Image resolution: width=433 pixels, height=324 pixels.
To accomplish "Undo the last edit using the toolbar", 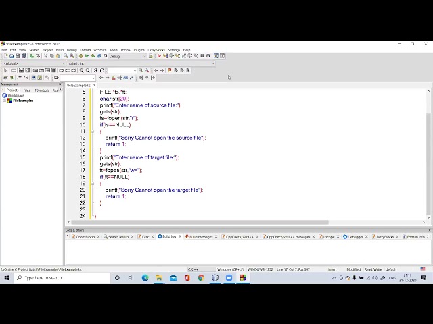I will (32, 56).
